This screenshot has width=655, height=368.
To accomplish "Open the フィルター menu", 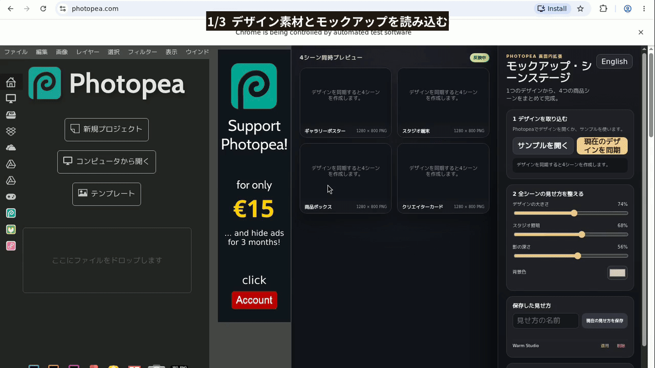I will coord(142,52).
